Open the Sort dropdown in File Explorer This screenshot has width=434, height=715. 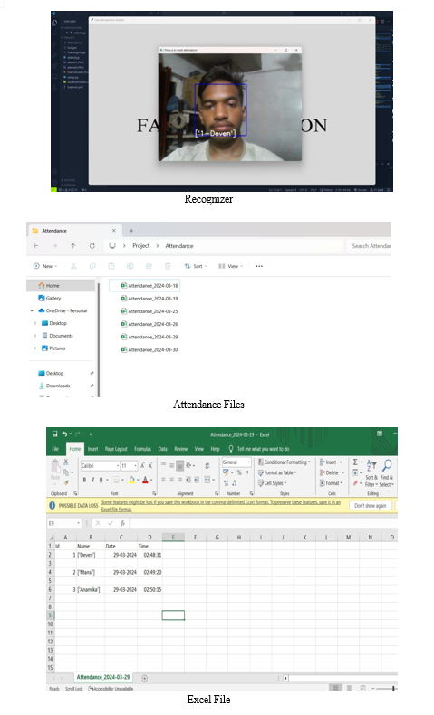pyautogui.click(x=196, y=266)
